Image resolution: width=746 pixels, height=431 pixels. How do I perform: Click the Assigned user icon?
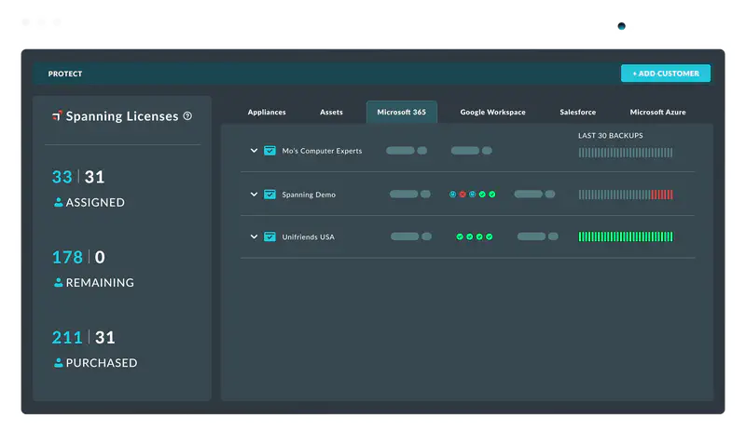(x=58, y=202)
